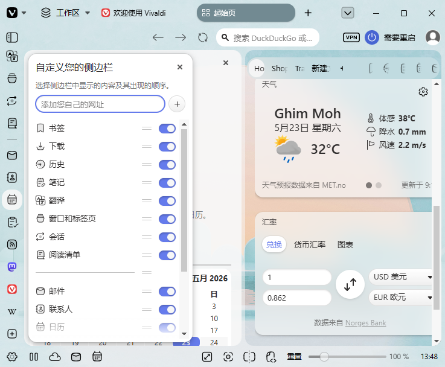Adjust the page zoom slider
Screen dimensions: 445x367
tap(347, 357)
